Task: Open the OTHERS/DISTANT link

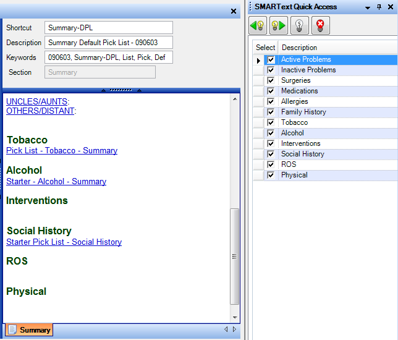Action: [x=40, y=111]
